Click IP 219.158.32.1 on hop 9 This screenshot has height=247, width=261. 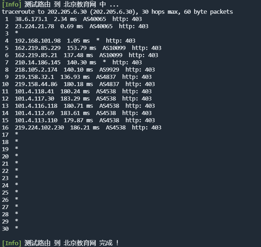pos(34,77)
